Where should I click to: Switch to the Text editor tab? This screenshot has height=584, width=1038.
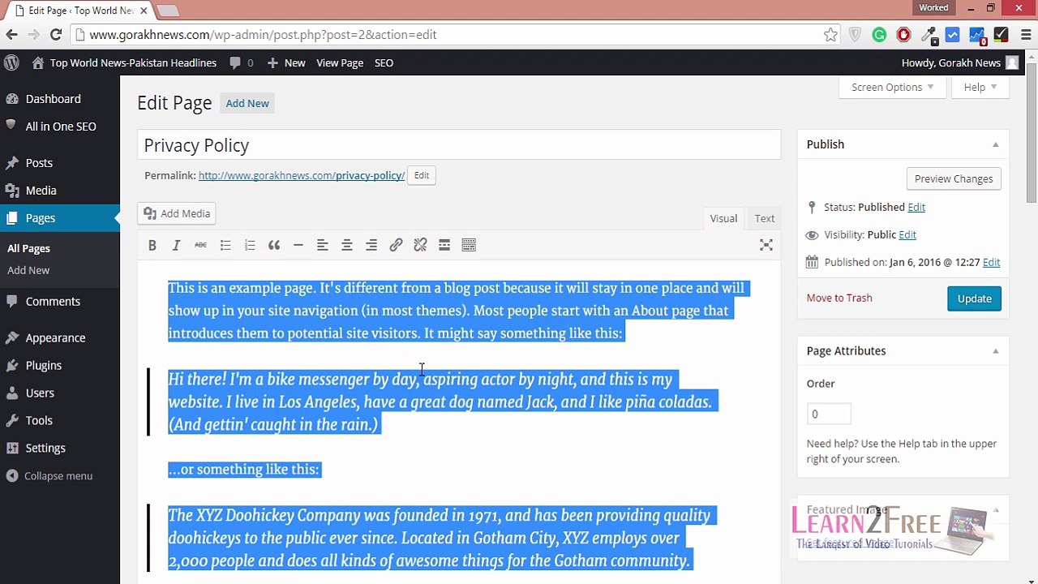point(765,218)
